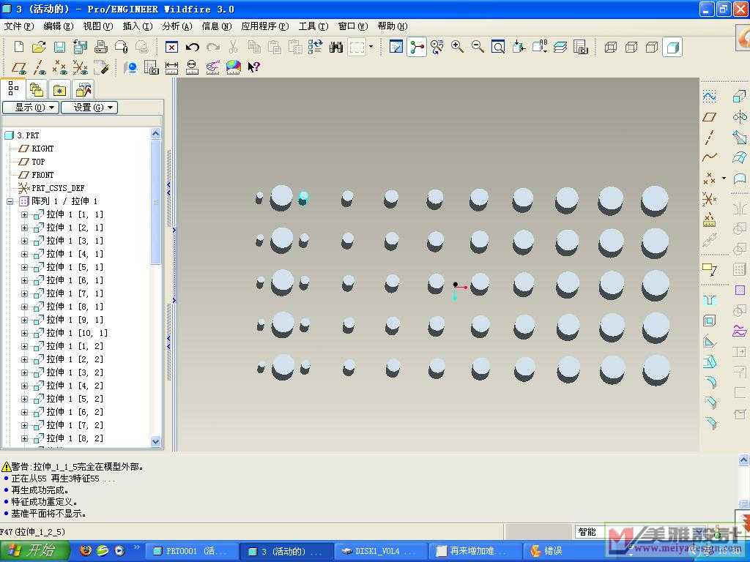
Task: Undo the last action
Action: coord(193,47)
